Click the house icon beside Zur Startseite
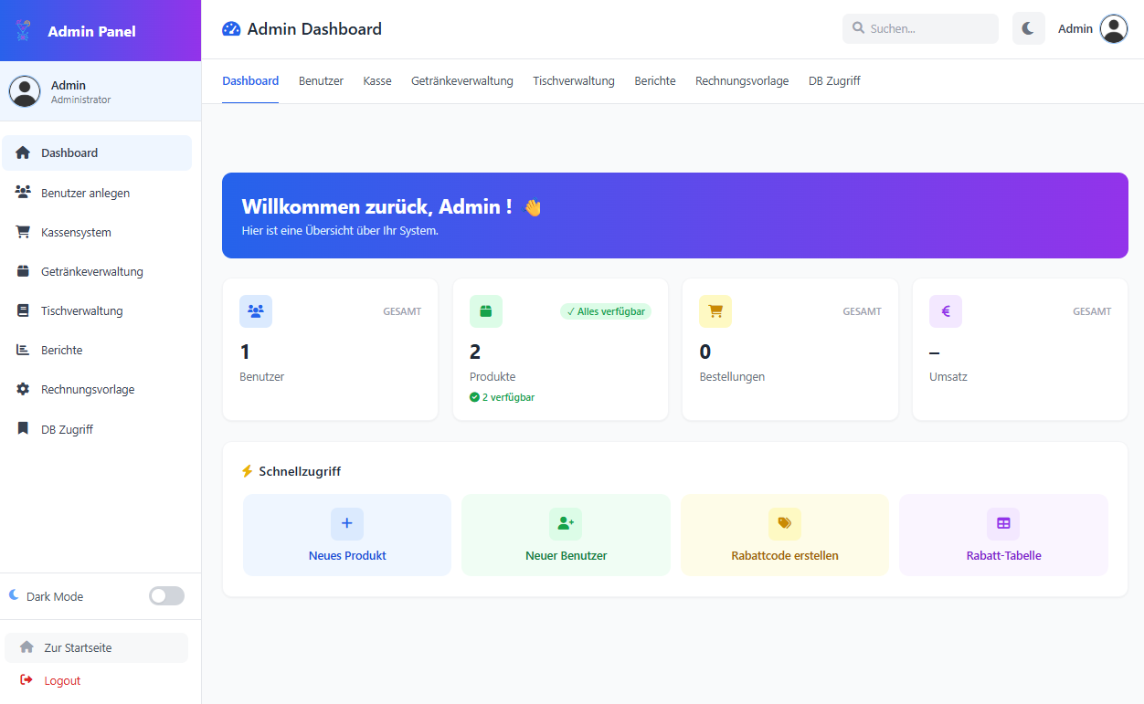This screenshot has width=1144, height=704. tap(26, 647)
